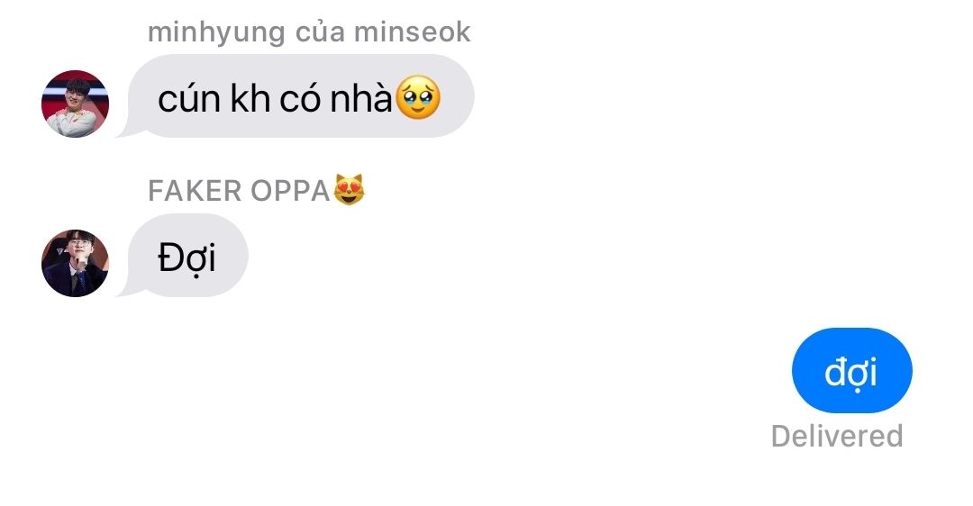Click the word 'cún' in first message
This screenshot has height=506, width=973.
pyautogui.click(x=189, y=98)
